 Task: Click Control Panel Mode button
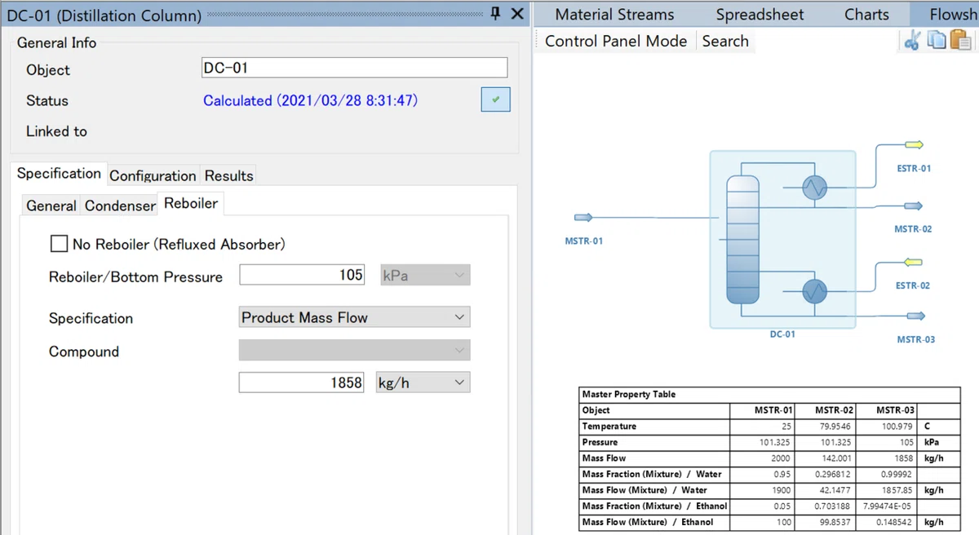pos(616,41)
